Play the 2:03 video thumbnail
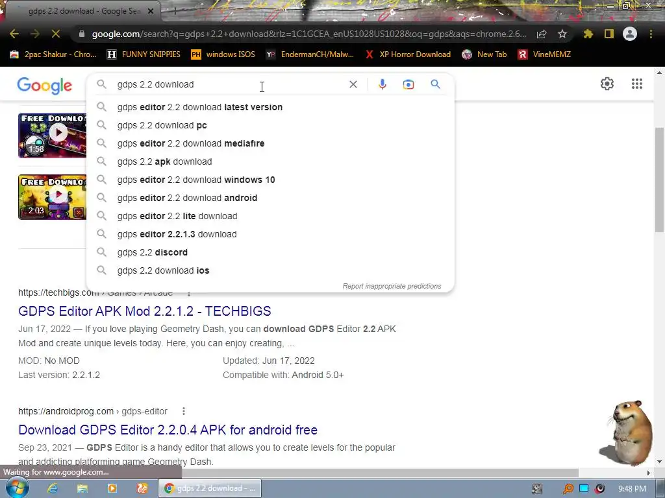The width and height of the screenshot is (665, 498). click(52, 197)
